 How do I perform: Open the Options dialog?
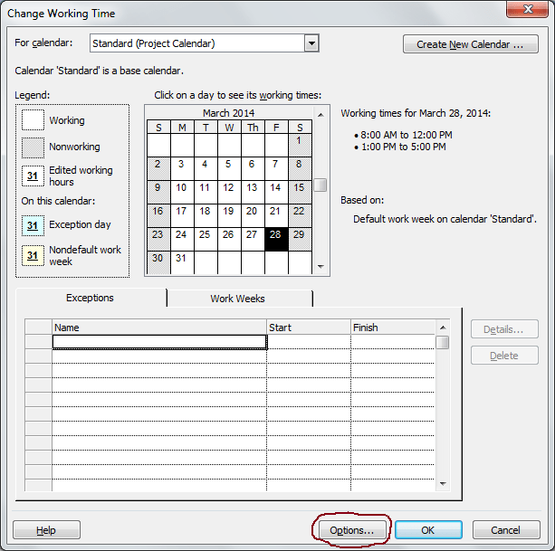tap(352, 530)
